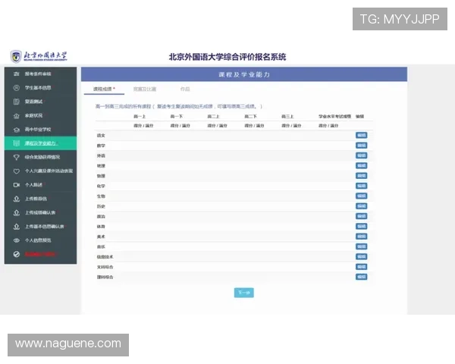Click the 编辑 button in the 历史 row

(361, 206)
